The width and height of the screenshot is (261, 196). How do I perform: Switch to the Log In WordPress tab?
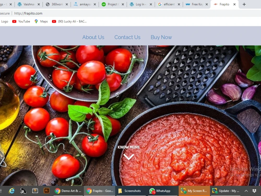click(x=141, y=4)
